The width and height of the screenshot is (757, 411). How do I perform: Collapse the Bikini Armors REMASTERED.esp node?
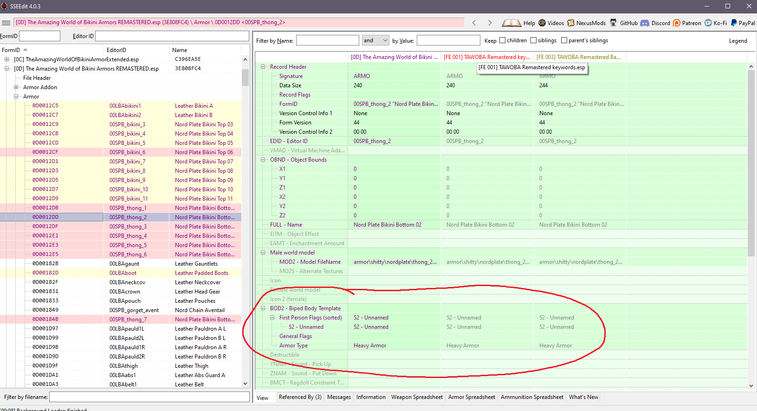coord(7,69)
